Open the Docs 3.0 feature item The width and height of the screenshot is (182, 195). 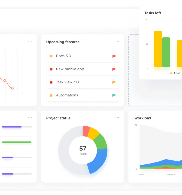83,56
